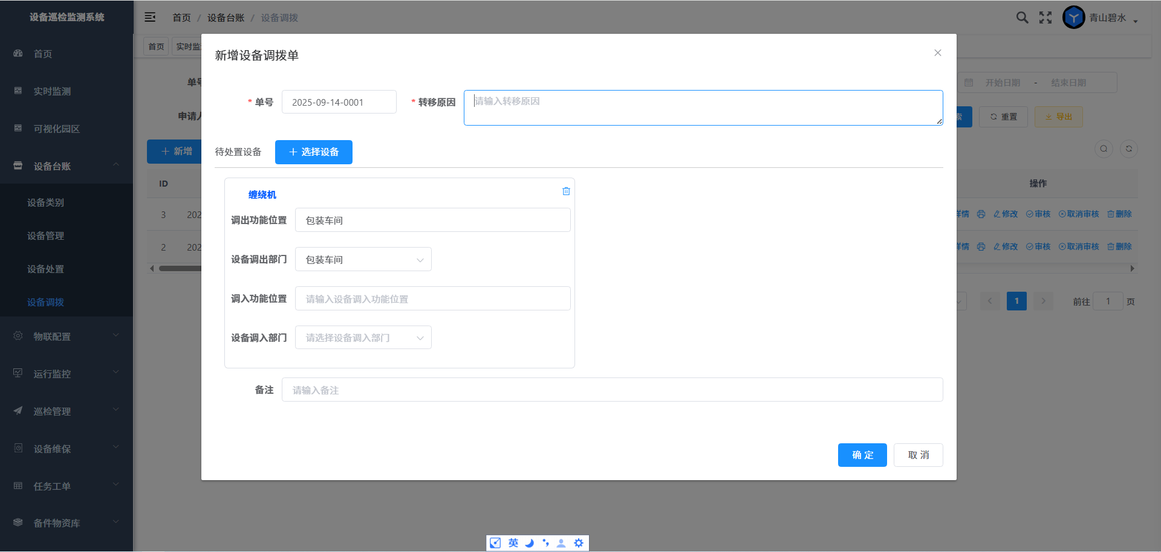
Task: Collapse the sidebar with the hamburger icon
Action: point(150,18)
